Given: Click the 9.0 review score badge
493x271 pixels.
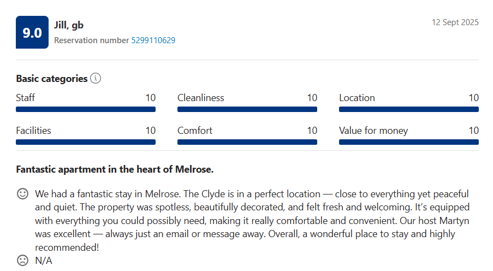Looking at the screenshot, I should pos(32,32).
